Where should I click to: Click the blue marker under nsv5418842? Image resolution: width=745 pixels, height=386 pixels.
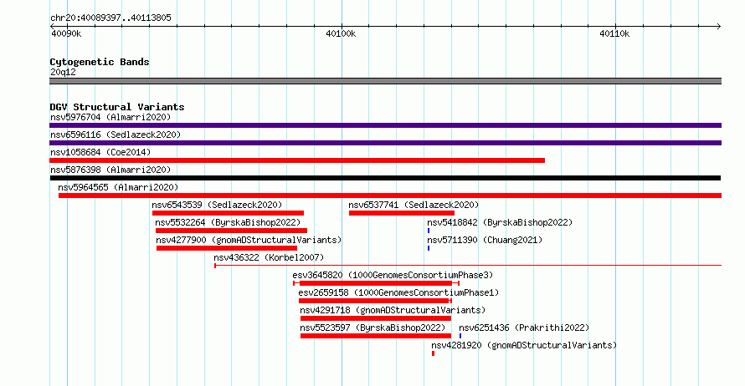429,231
